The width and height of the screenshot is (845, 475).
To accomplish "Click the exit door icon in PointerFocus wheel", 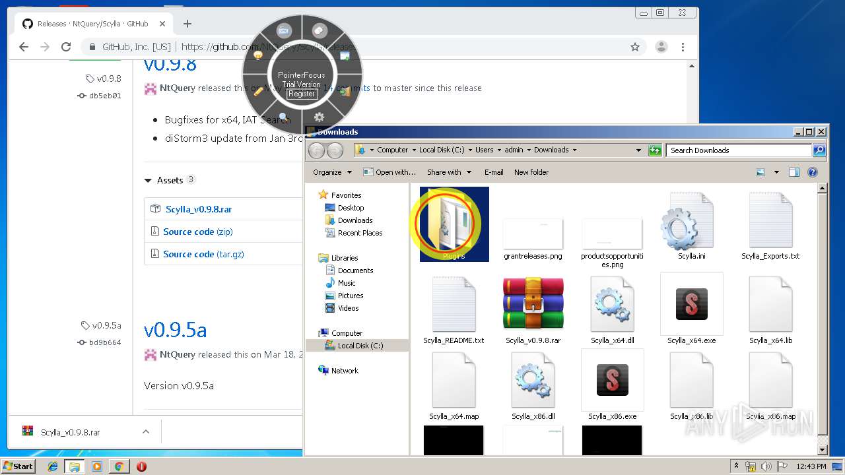I will (x=345, y=91).
